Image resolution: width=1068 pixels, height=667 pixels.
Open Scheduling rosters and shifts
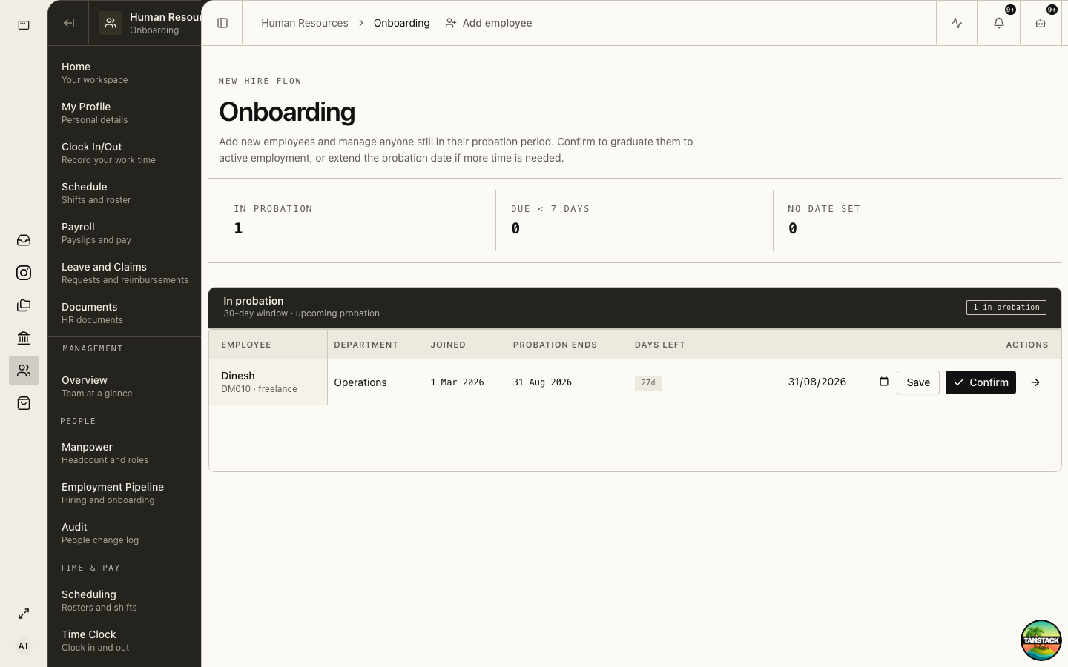tap(125, 600)
